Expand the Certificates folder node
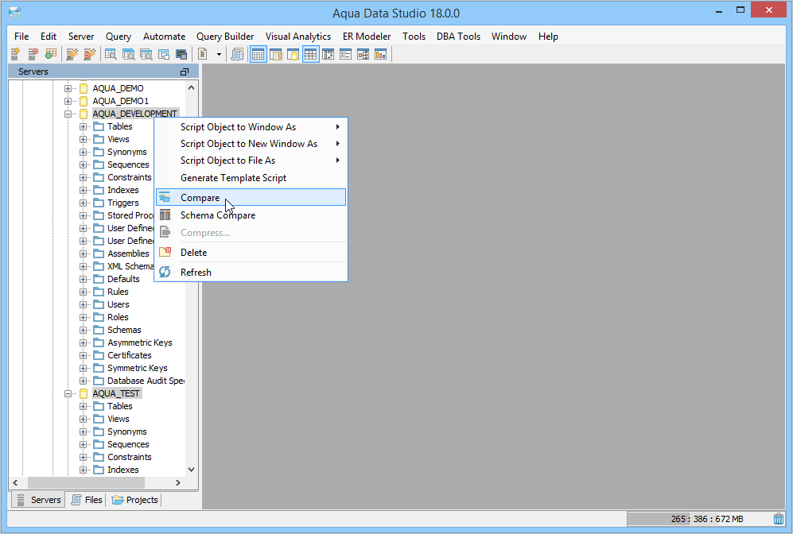The height and width of the screenshot is (534, 793). coord(83,355)
